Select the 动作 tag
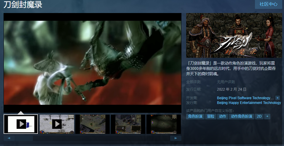This screenshot has height=146, width=284. [223, 116]
